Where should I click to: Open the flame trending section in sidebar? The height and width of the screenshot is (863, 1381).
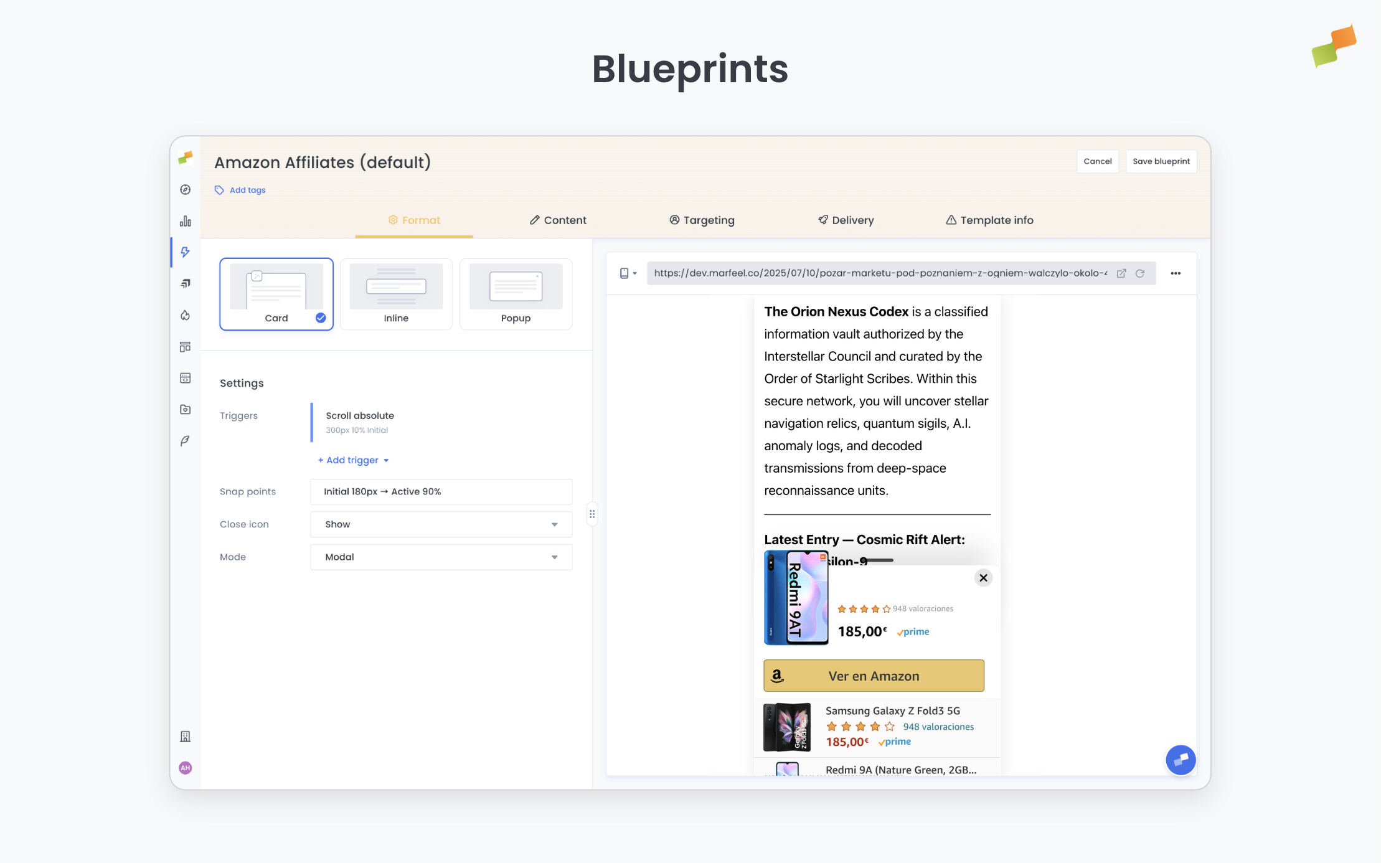[185, 315]
